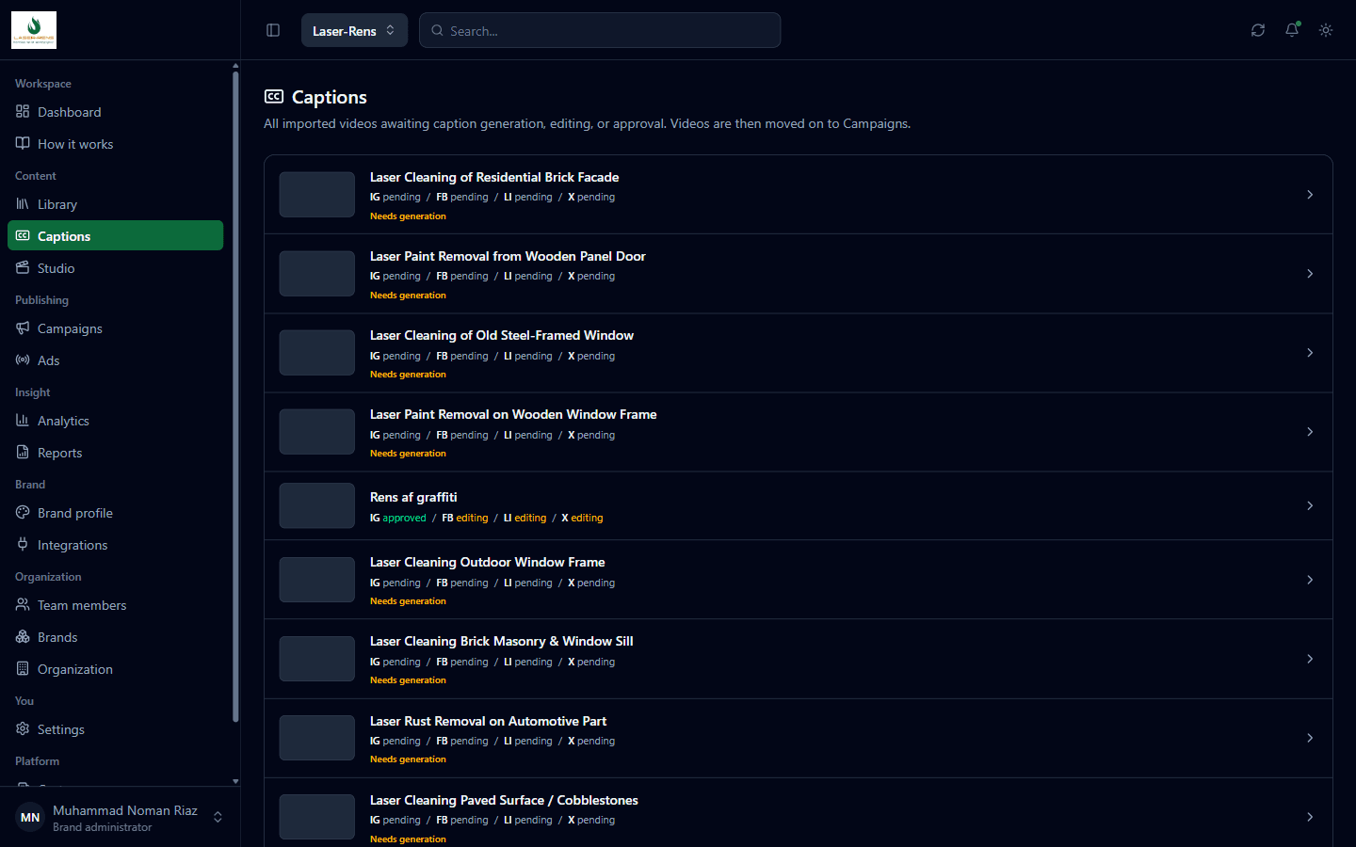This screenshot has height=847, width=1356.
Task: Expand Laser Paint Removal from Wooden Panel Door chevron
Action: (x=1310, y=274)
